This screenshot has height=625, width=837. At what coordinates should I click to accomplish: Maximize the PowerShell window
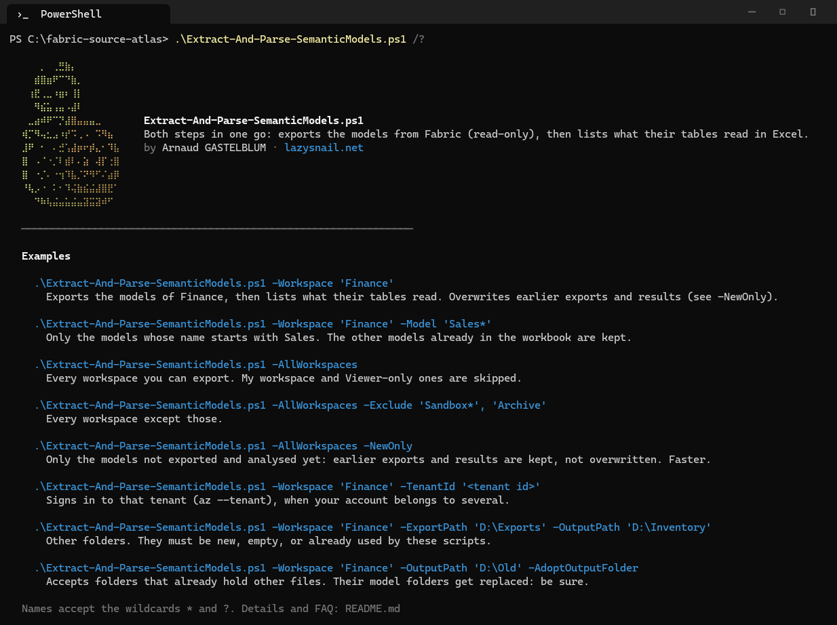click(x=782, y=12)
